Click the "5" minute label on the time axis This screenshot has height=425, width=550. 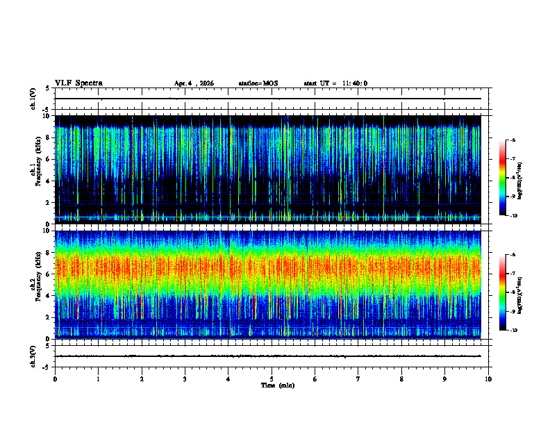click(272, 379)
